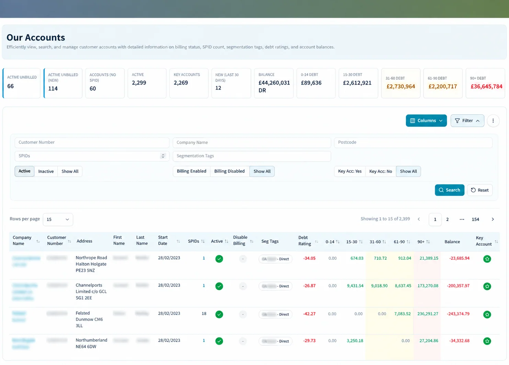The height and width of the screenshot is (365, 509).
Task: Click the Company Name column sort arrows
Action: coord(38,241)
